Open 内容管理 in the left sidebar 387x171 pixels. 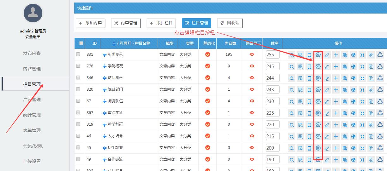coord(32,69)
